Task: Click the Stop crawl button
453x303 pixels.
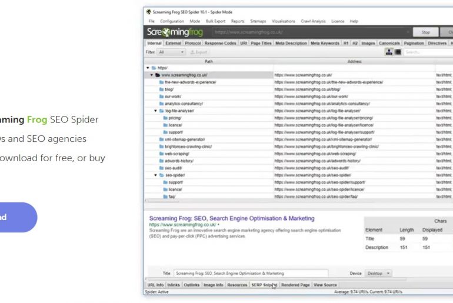Action: coord(426,32)
